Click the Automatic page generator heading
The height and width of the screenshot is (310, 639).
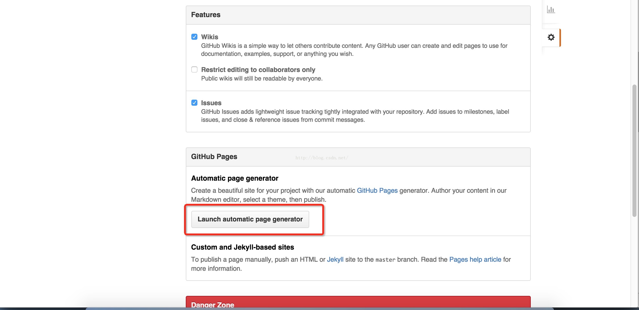click(x=235, y=178)
